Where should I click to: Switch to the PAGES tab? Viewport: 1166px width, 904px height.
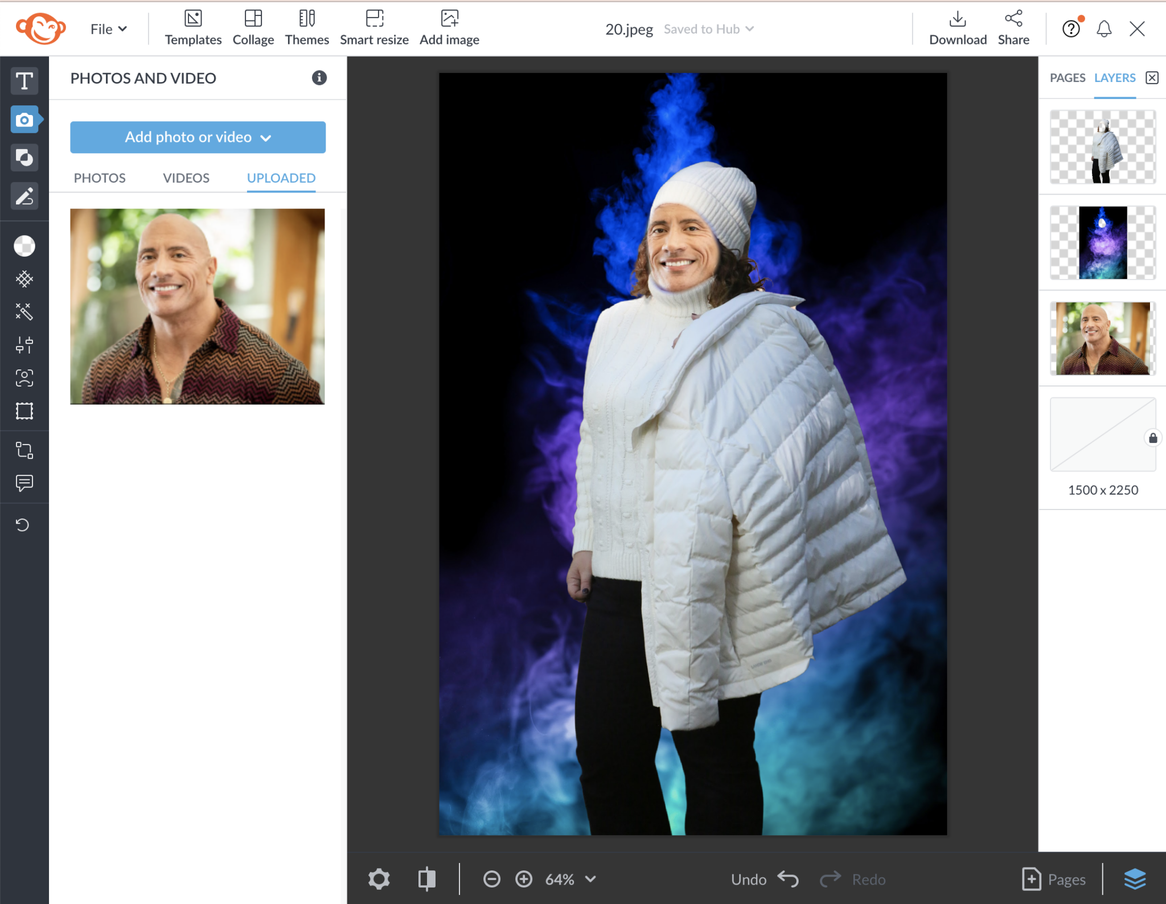coord(1067,77)
